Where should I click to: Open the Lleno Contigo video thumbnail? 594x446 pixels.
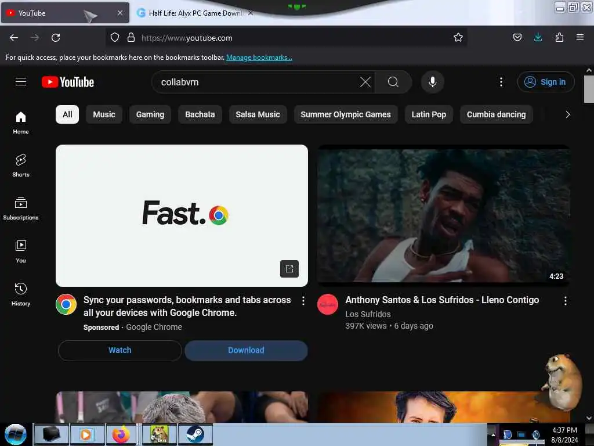click(x=444, y=215)
